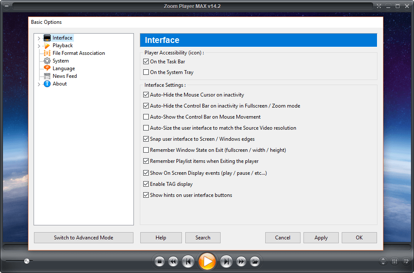
Task: Open Help for the options dialog
Action: [x=161, y=238]
